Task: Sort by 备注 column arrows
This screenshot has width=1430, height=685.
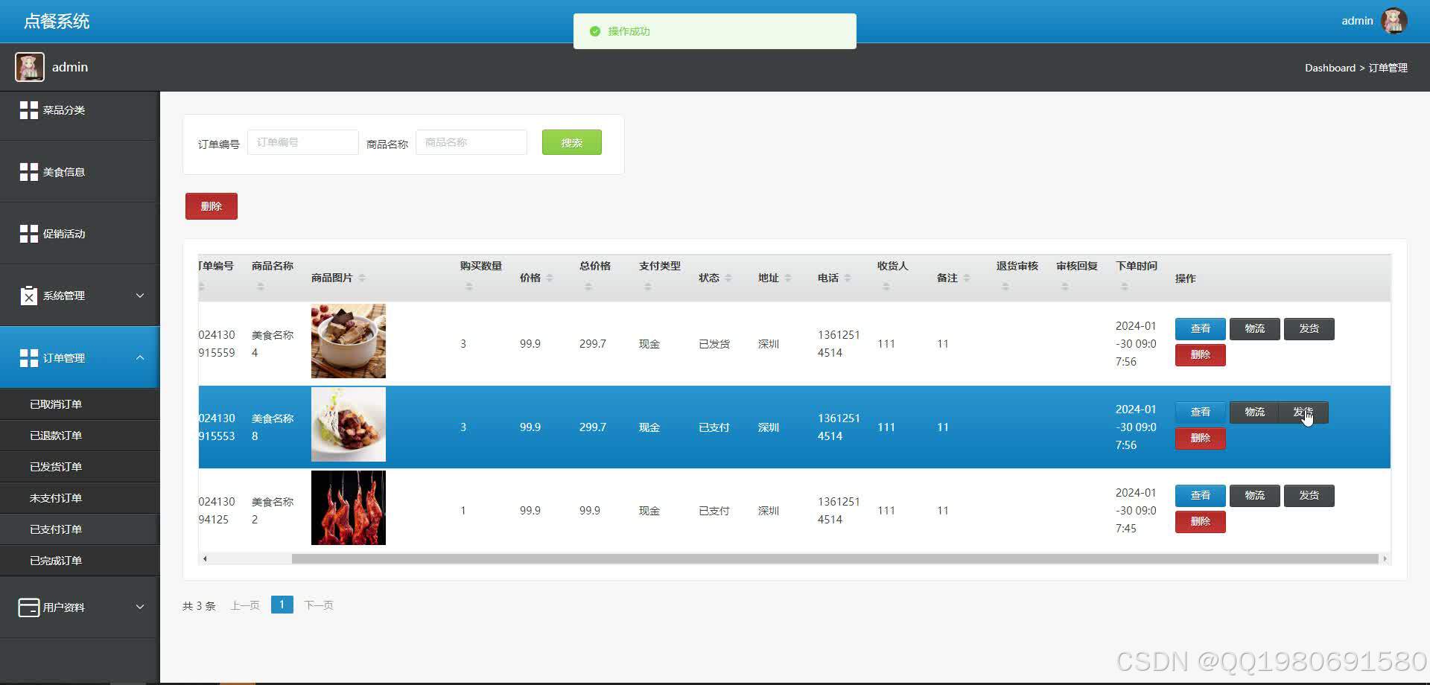Action: pyautogui.click(x=967, y=278)
